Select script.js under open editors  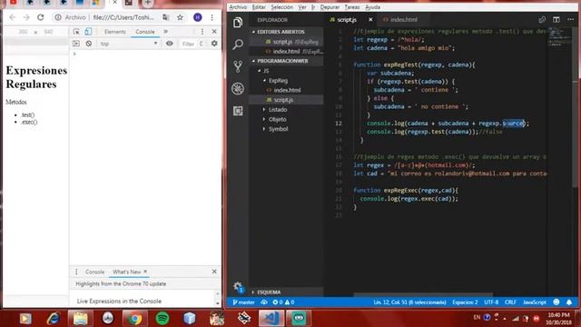287,42
